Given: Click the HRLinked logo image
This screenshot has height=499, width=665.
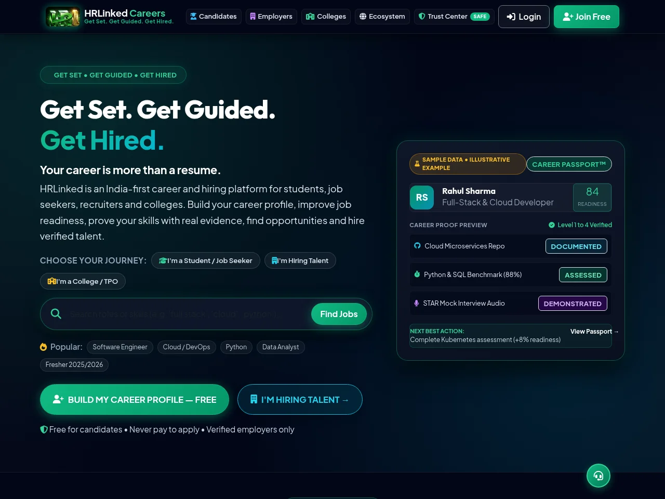Looking at the screenshot, I should [x=63, y=17].
